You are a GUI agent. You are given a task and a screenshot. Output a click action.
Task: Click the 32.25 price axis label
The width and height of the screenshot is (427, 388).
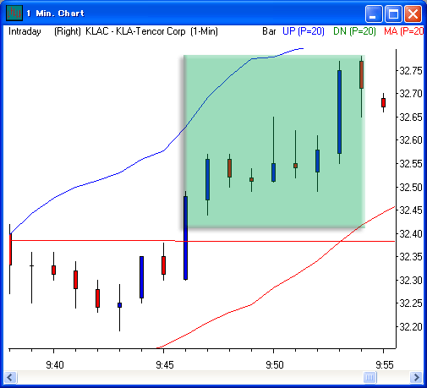(x=411, y=303)
